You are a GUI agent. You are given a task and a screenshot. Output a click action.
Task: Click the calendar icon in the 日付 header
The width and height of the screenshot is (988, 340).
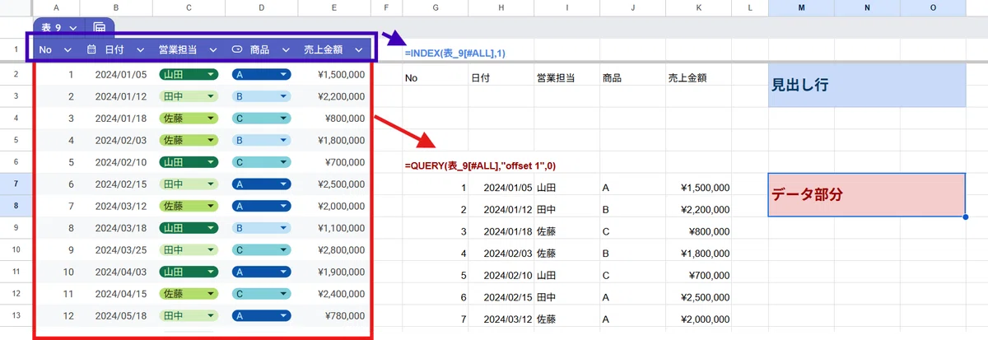pos(92,49)
